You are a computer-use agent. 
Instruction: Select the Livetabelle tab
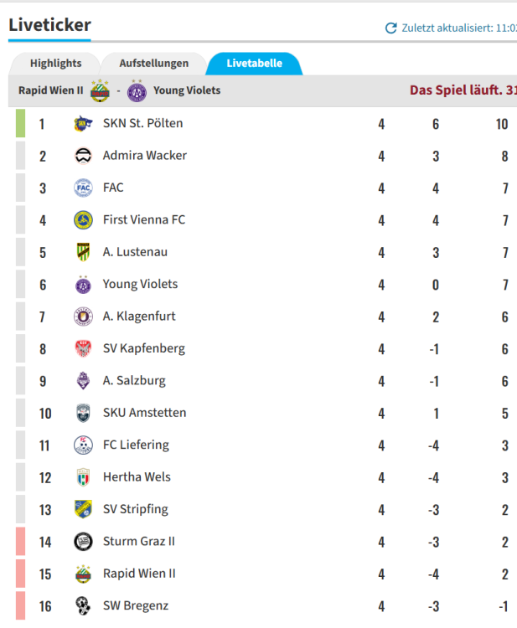(254, 64)
